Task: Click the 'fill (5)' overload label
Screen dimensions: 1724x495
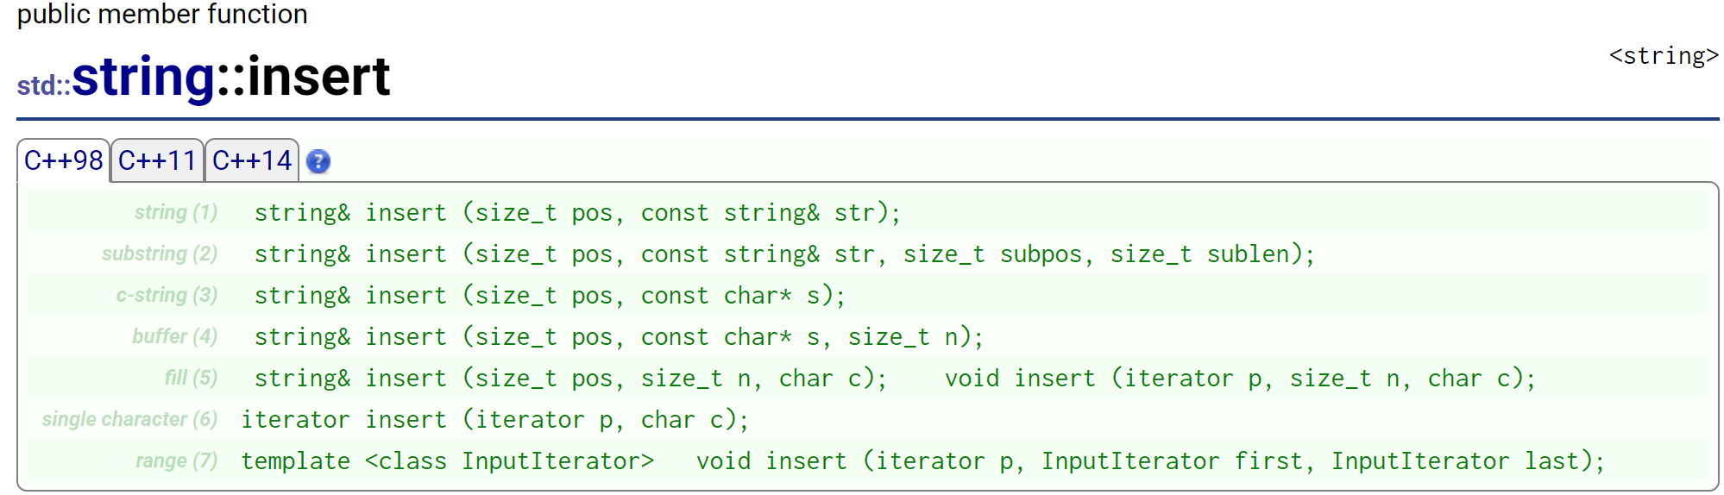Action: (x=191, y=378)
